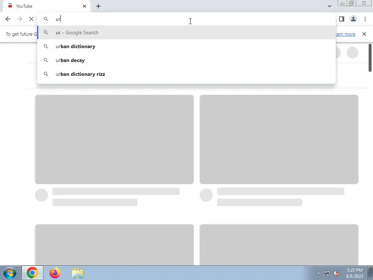Click in the address bar text field
This screenshot has width=373, height=280.
[186, 19]
